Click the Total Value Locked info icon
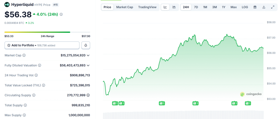This screenshot has height=119, width=280. click(43, 85)
